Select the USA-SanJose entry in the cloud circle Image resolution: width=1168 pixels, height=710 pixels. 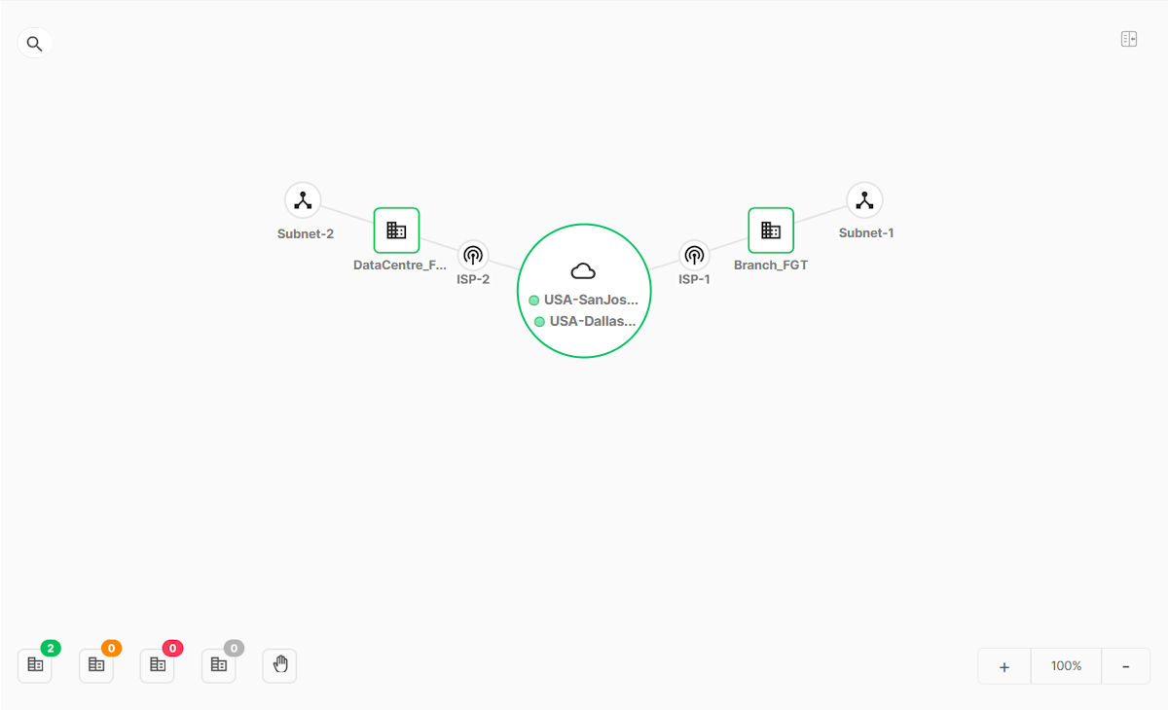[x=584, y=300]
